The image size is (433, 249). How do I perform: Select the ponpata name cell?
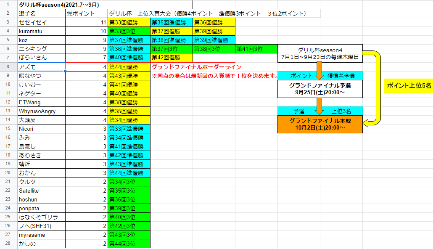coord(42,208)
